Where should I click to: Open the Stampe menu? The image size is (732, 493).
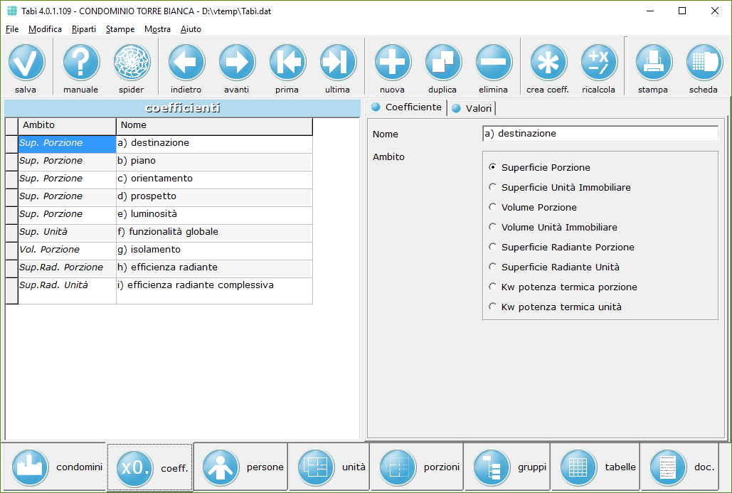coord(120,29)
